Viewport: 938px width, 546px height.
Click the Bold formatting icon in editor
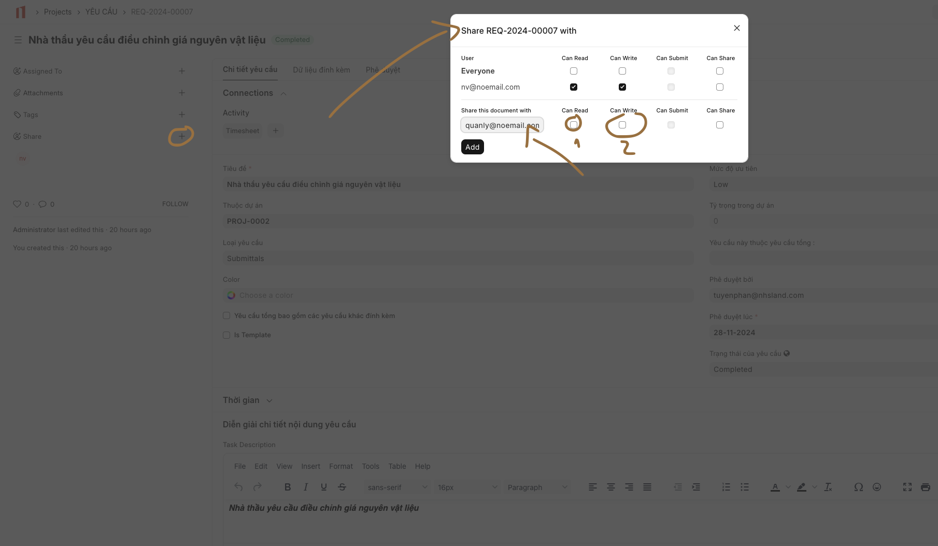click(x=288, y=487)
